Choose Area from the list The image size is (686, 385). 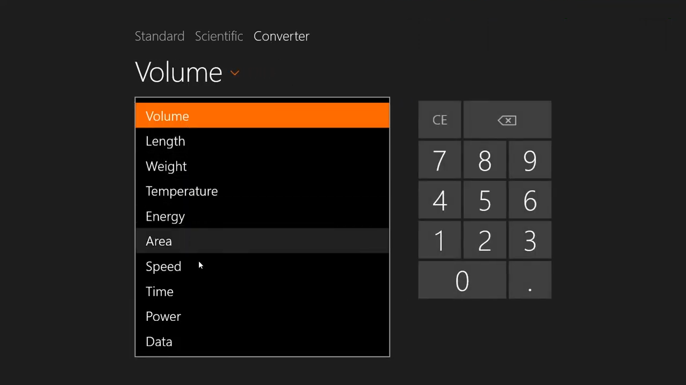[x=159, y=241]
